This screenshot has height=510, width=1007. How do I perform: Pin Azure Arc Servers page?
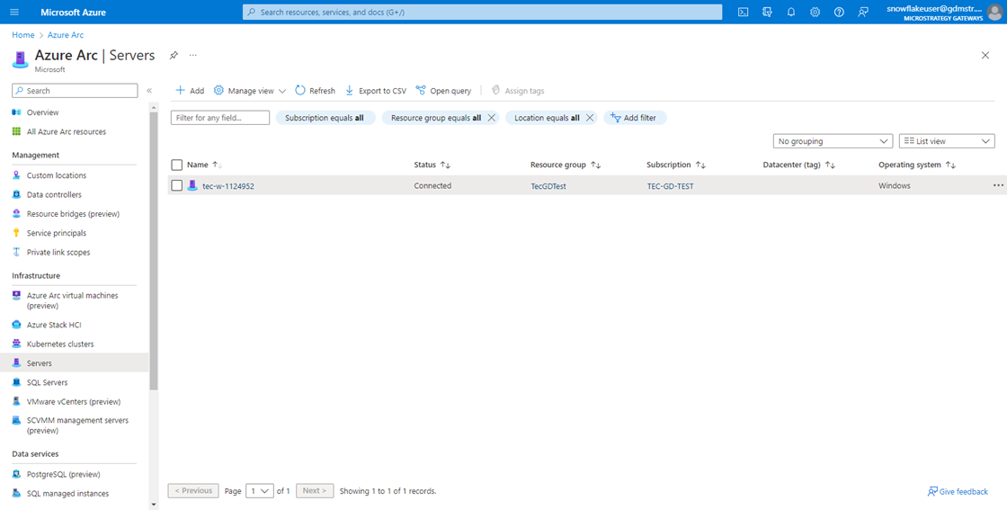tap(174, 56)
